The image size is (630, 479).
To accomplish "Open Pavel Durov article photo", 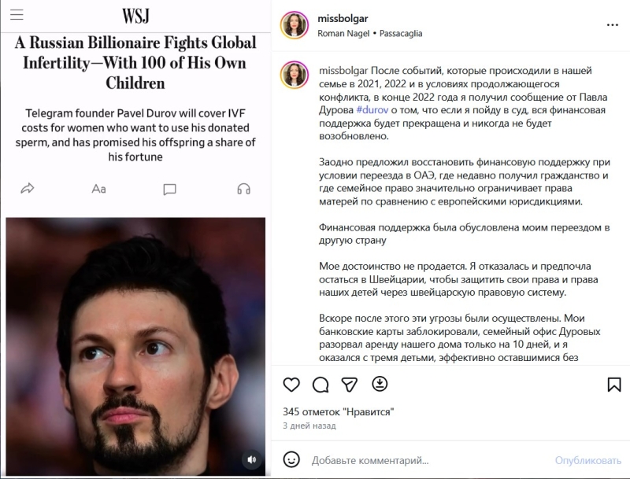I will point(135,347).
